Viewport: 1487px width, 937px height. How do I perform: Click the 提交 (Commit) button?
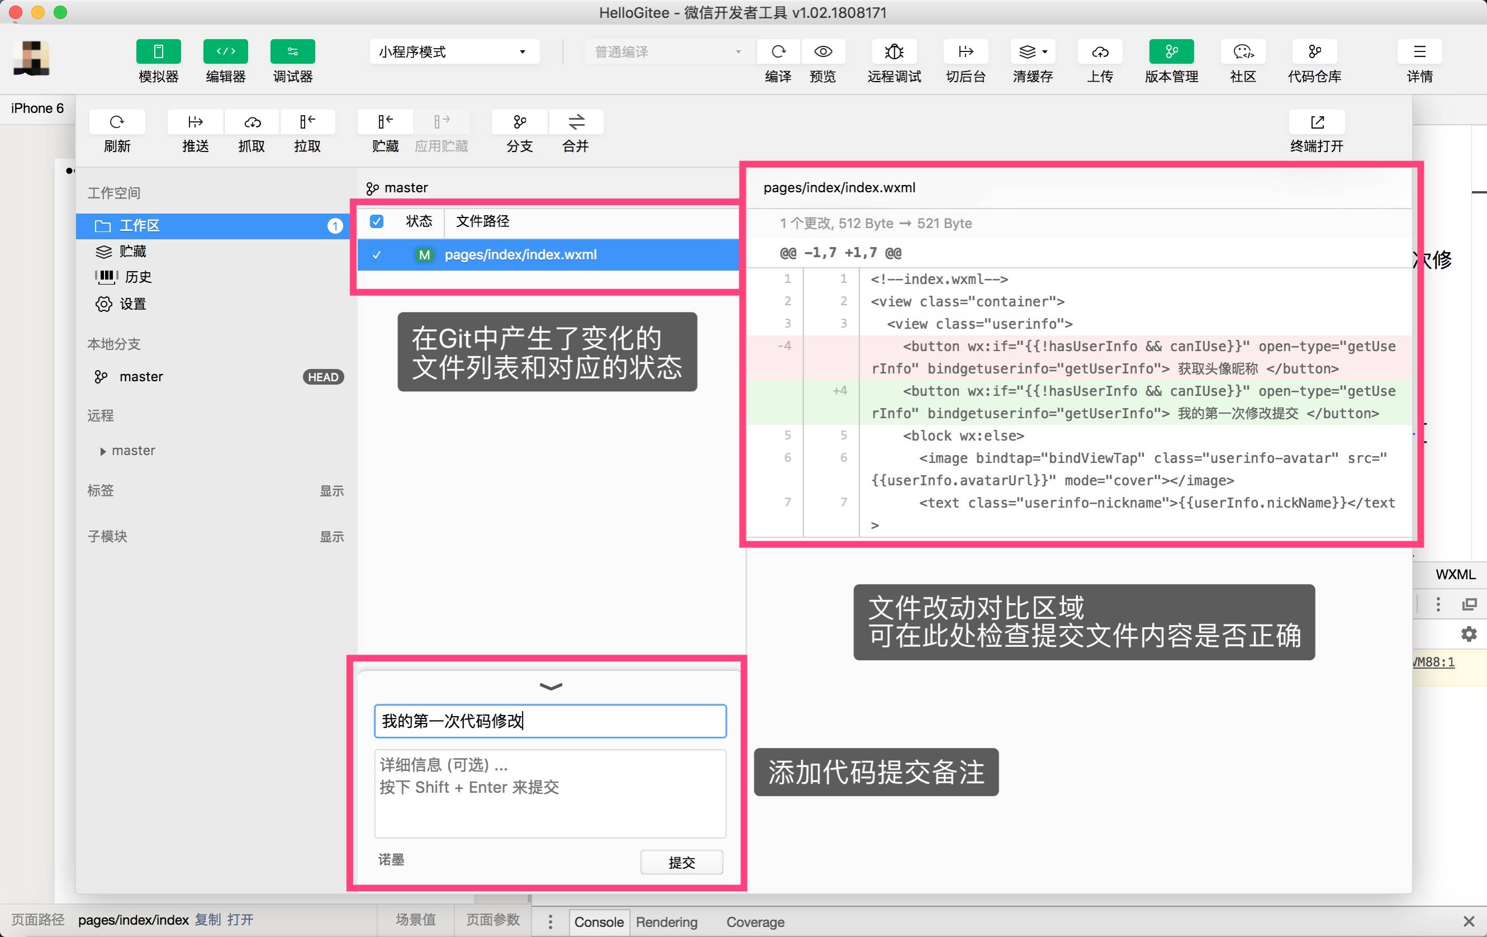point(683,863)
